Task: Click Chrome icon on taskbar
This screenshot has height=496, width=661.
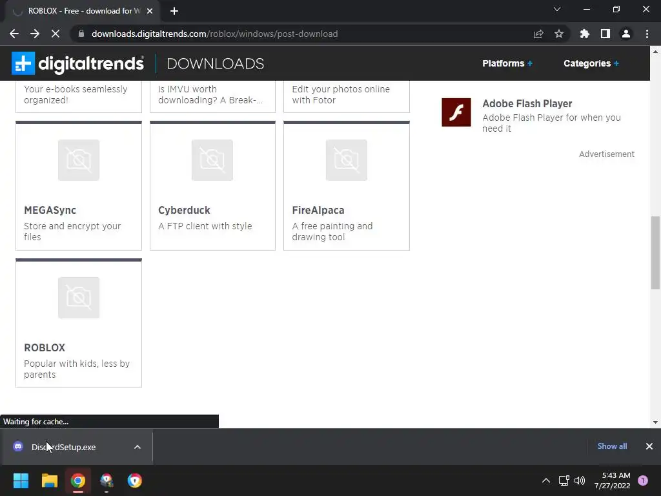Action: click(x=78, y=480)
